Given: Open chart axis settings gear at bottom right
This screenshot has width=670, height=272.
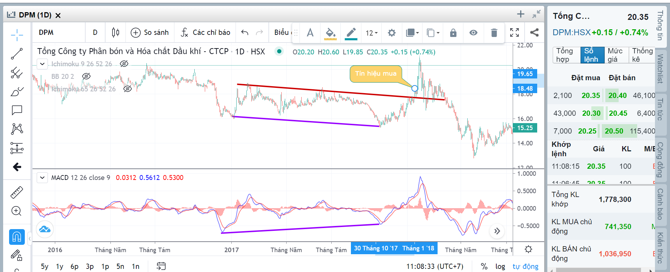Looking at the screenshot, I should pos(528,249).
